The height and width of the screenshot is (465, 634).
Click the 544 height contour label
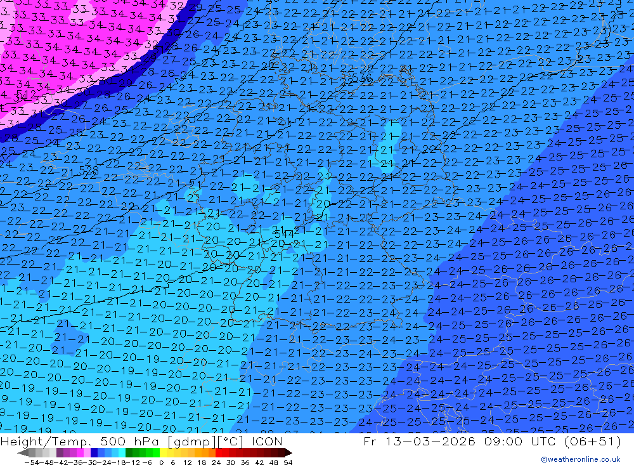284,233
